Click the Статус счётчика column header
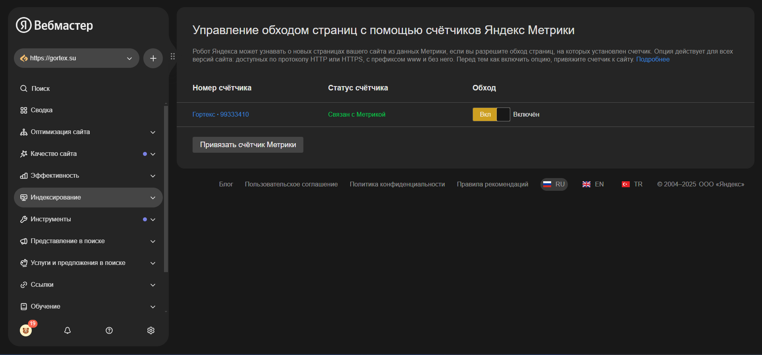This screenshot has width=762, height=355. coord(358,88)
